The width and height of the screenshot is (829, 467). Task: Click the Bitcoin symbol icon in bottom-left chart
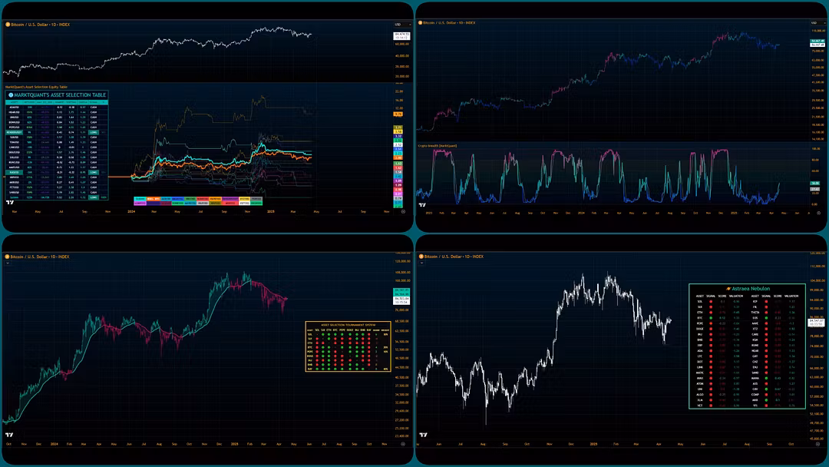tap(8, 257)
